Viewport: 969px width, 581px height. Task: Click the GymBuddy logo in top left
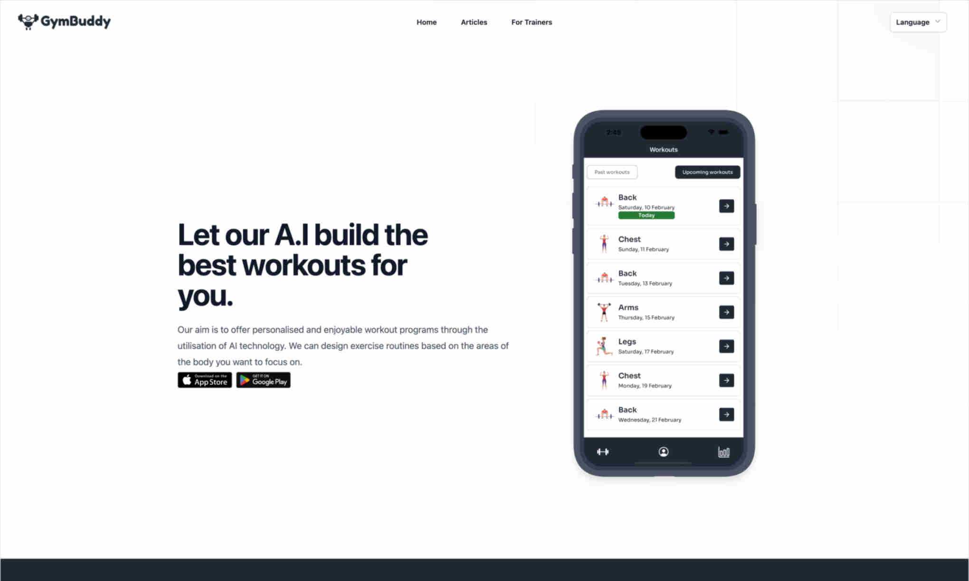(64, 22)
